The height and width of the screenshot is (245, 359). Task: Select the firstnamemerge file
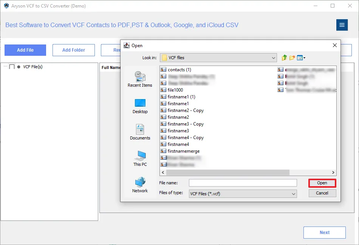(x=180, y=151)
